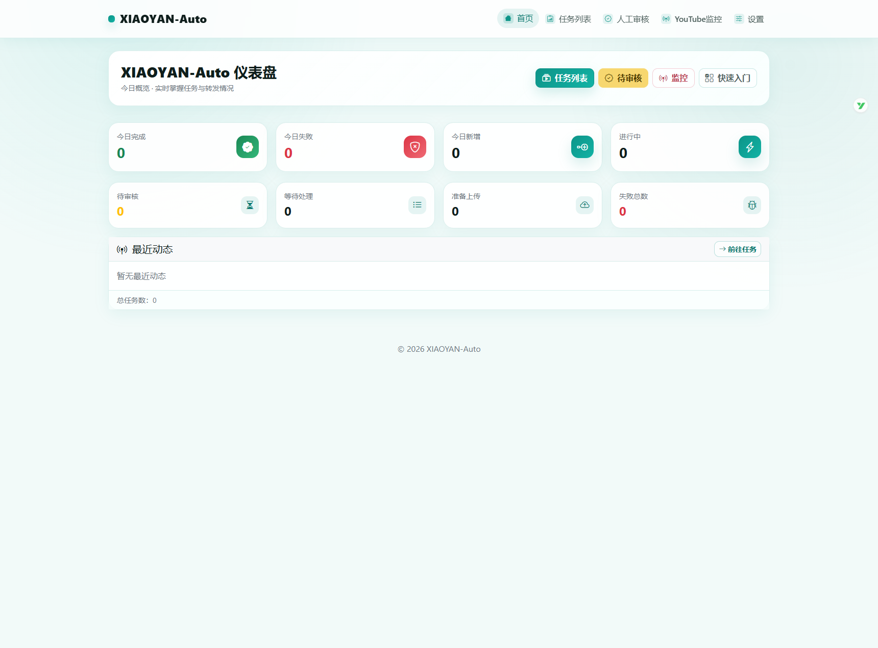Open the 首页 nav tab

[518, 18]
